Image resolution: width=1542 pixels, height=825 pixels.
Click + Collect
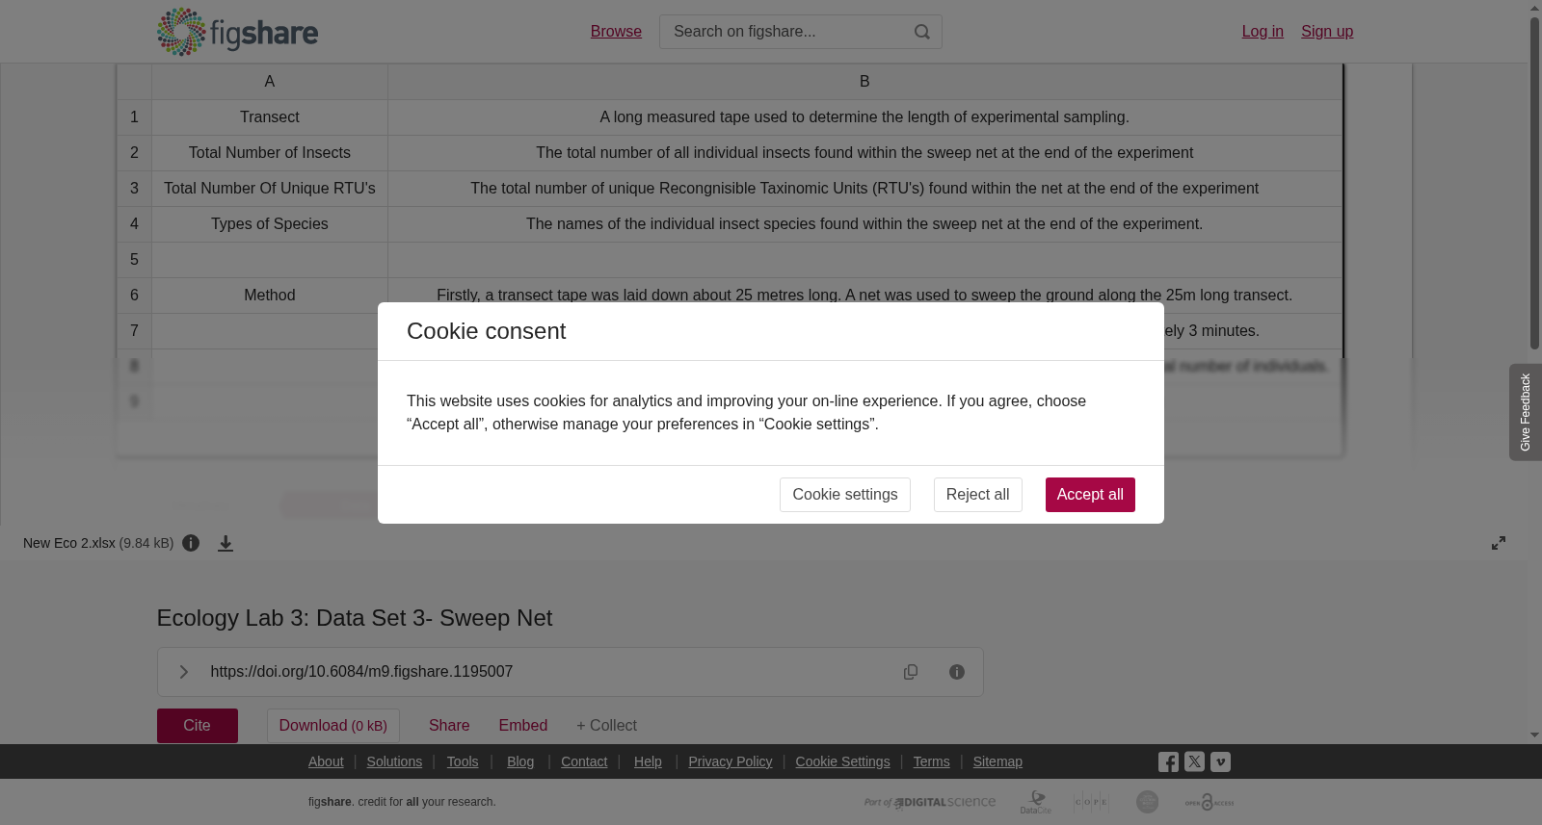(x=606, y=726)
